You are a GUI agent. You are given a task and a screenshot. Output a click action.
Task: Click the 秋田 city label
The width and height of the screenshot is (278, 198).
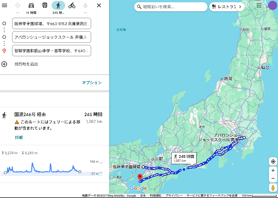coord(246,29)
